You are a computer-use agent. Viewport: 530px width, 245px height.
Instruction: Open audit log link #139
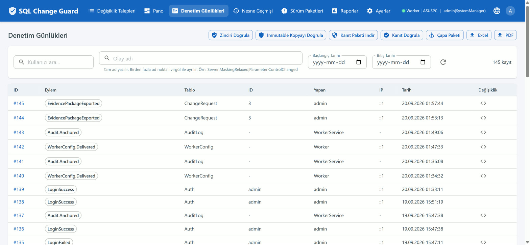(19, 189)
